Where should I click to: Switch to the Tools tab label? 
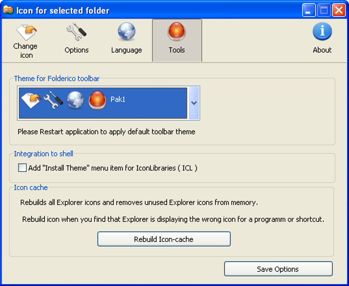tap(177, 50)
